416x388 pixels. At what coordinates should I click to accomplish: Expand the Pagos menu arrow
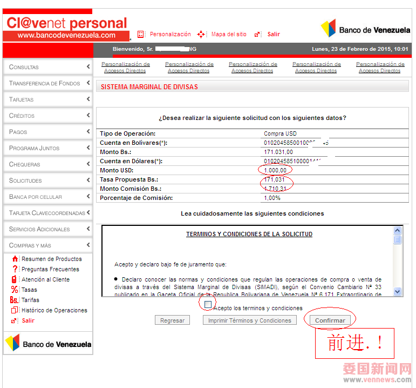[x=88, y=131]
